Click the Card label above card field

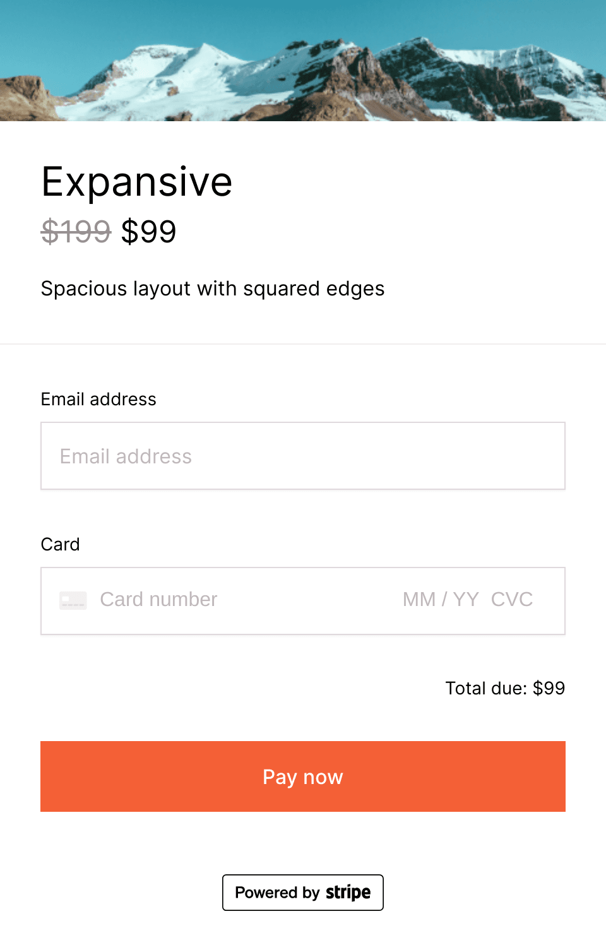point(60,544)
